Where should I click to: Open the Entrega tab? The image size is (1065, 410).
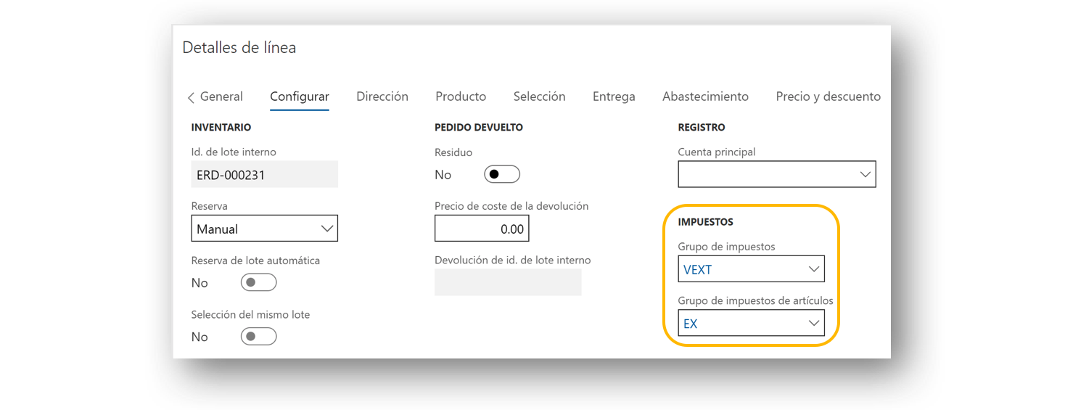pos(614,97)
